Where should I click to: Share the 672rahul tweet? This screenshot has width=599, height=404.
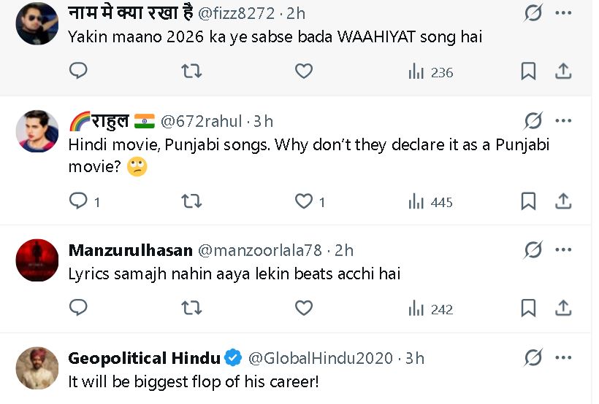pyautogui.click(x=563, y=201)
